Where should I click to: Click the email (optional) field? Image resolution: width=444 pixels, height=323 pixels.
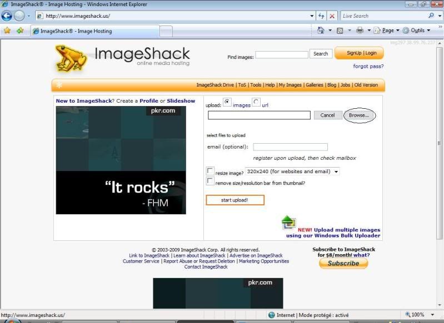(290, 147)
